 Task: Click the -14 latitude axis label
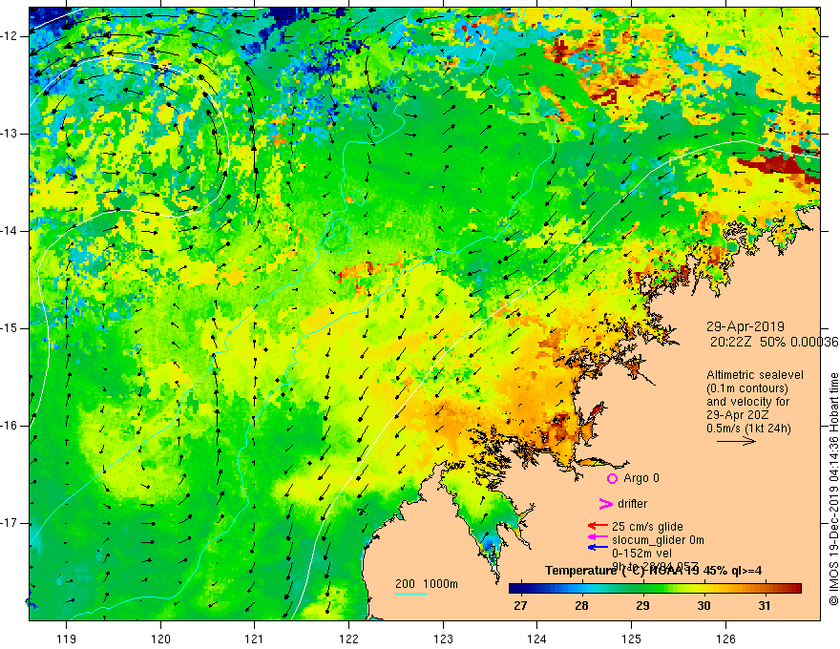pyautogui.click(x=10, y=231)
